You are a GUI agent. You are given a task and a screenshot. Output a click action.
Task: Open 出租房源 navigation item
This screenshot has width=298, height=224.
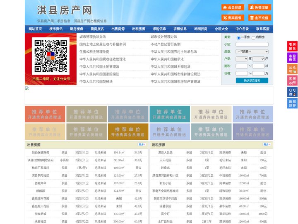tap(139, 29)
